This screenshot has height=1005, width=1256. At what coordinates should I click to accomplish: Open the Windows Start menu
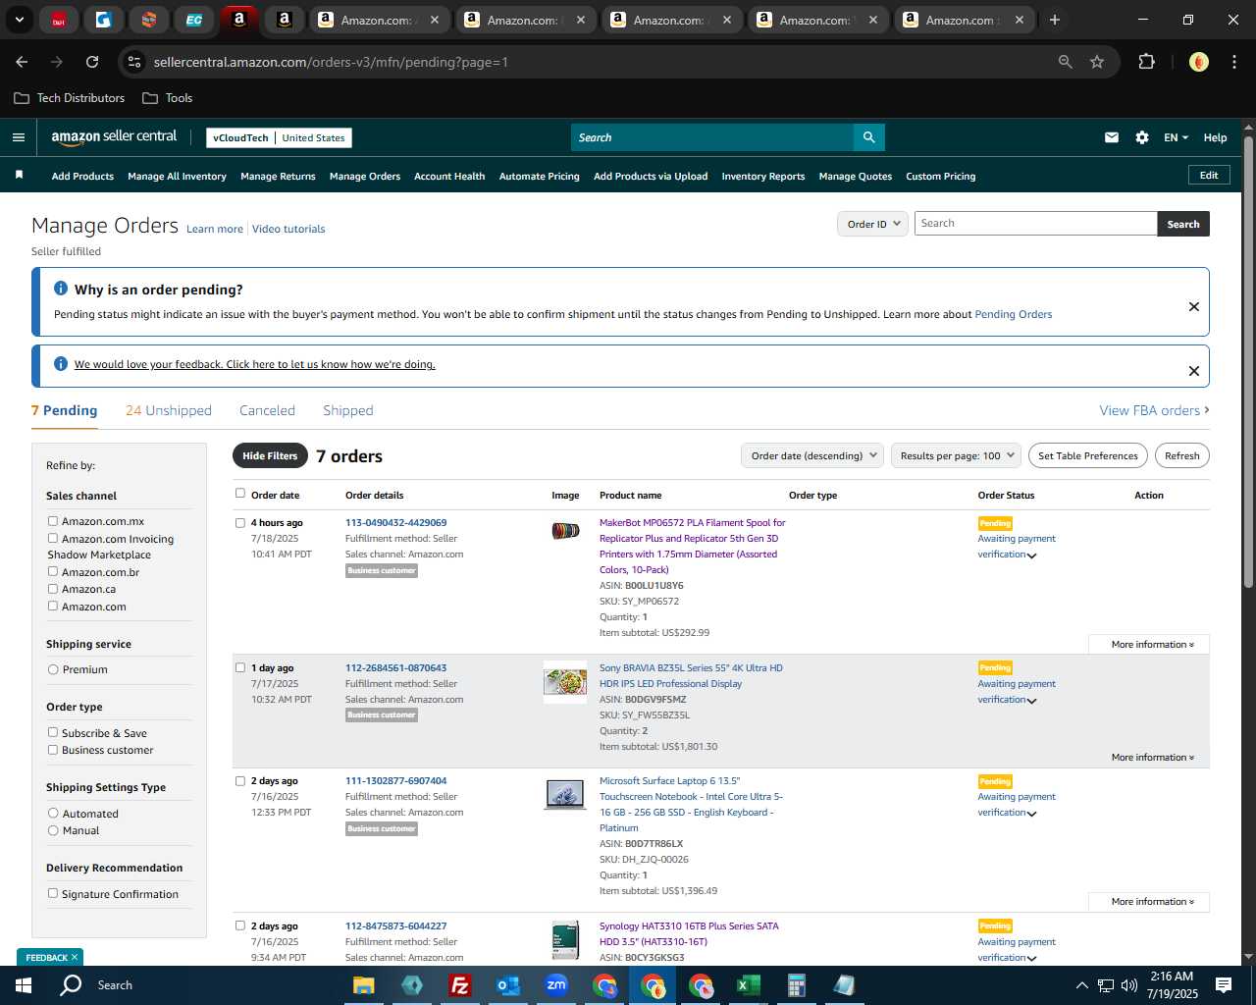[23, 985]
